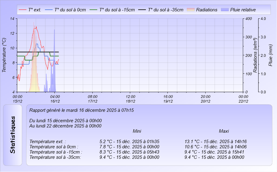Click 'T° du sol à -35cm' legend label
277x172 pixels.
166,10
